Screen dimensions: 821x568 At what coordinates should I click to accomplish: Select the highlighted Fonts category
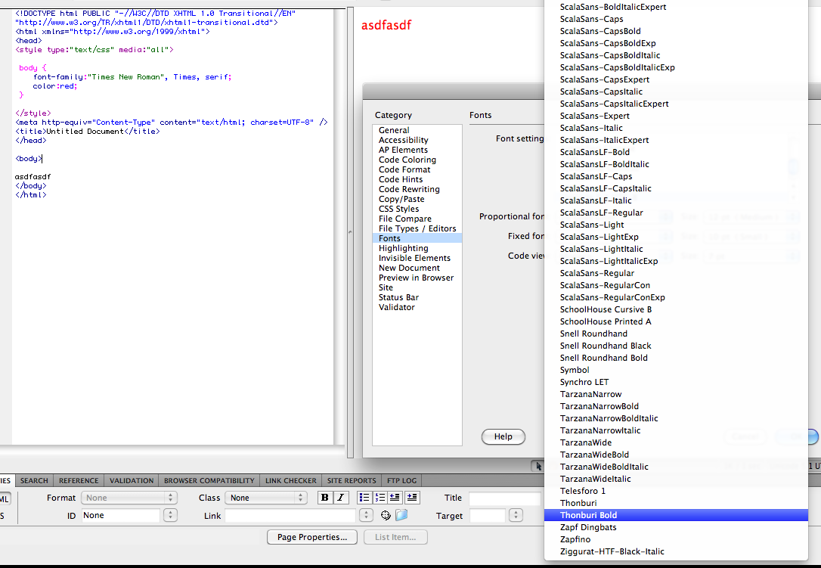[417, 238]
